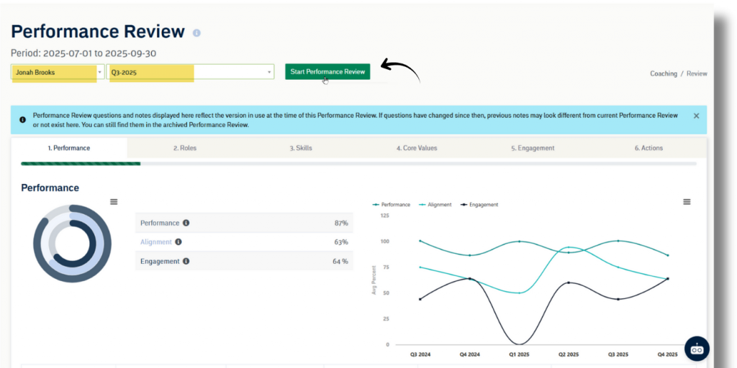Click the donut chart graphic
The image size is (737, 368).
click(72, 244)
